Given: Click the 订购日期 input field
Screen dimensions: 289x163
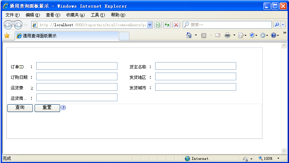Looking at the screenshot, I should pos(77,76).
